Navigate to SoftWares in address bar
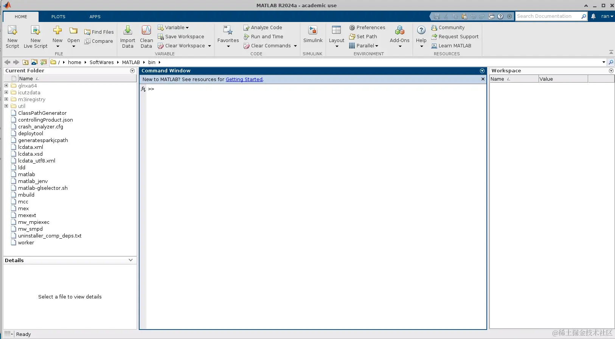This screenshot has height=339, width=615. tap(101, 62)
